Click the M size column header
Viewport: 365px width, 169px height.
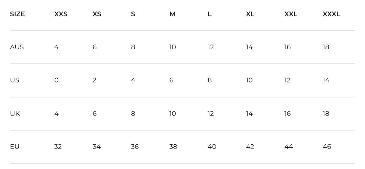(172, 14)
